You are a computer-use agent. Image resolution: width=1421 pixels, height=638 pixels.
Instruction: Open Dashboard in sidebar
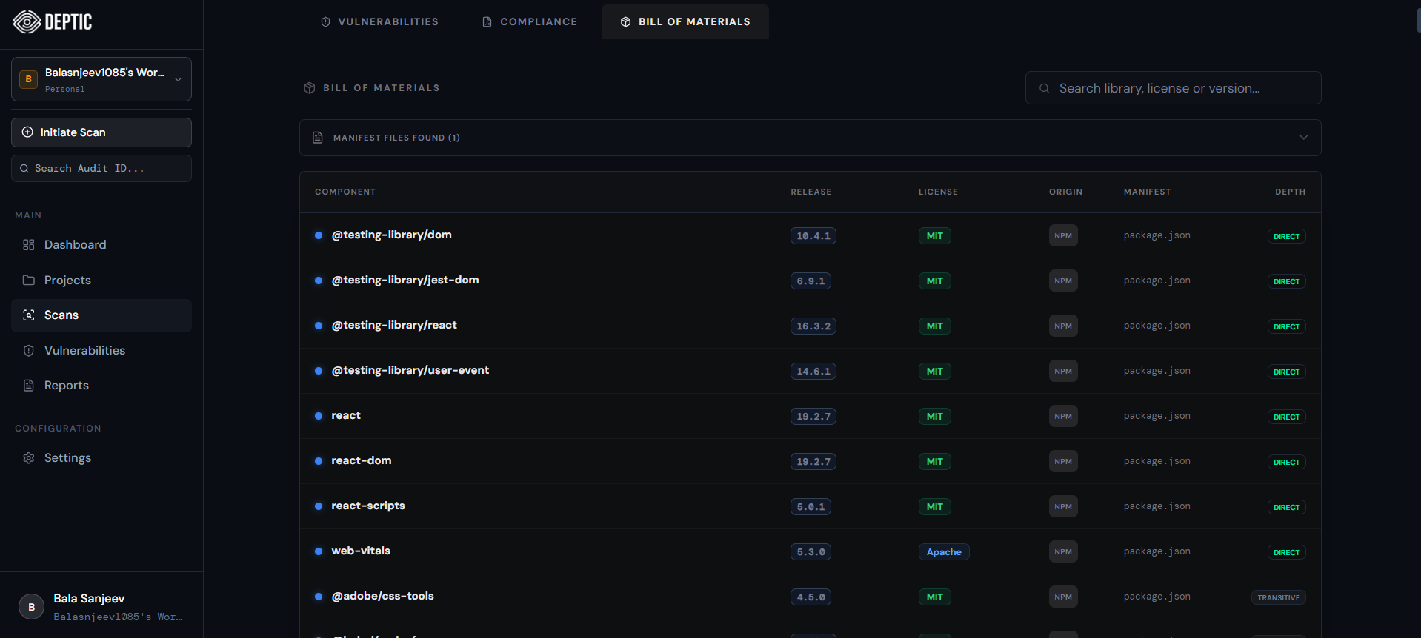[x=75, y=245]
